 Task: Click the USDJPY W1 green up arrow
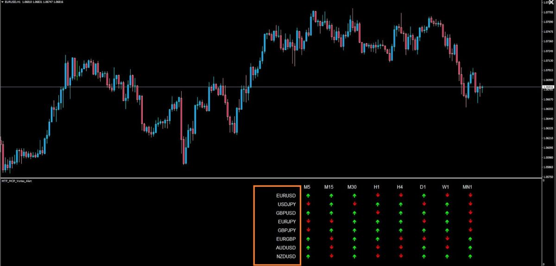pos(447,204)
